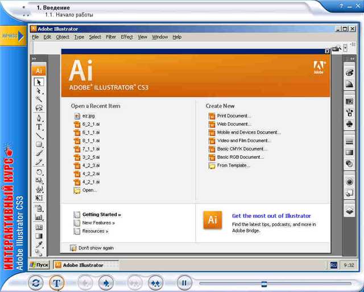Select the Mesh tool

point(39,227)
